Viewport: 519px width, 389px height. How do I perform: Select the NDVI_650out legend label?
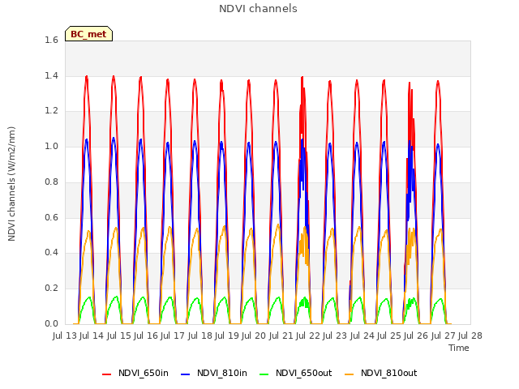pyautogui.click(x=304, y=373)
